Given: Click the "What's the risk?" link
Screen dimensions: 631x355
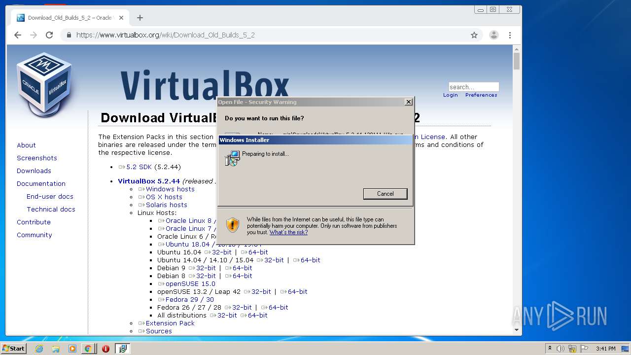Looking at the screenshot, I should point(288,232).
